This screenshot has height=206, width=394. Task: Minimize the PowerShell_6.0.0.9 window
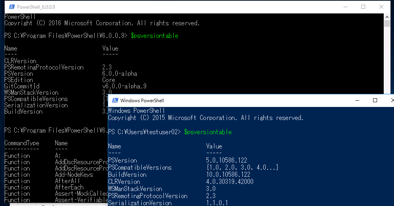(x=345, y=7)
